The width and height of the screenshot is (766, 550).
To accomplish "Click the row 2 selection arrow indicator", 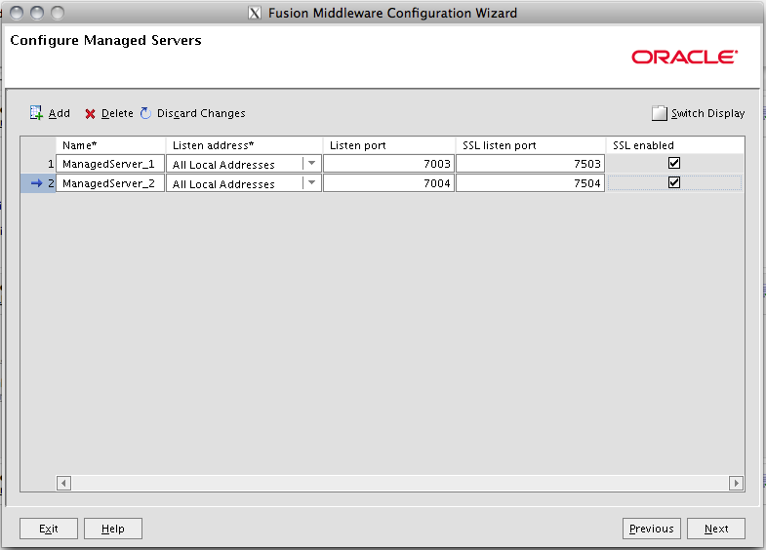I will (37, 183).
